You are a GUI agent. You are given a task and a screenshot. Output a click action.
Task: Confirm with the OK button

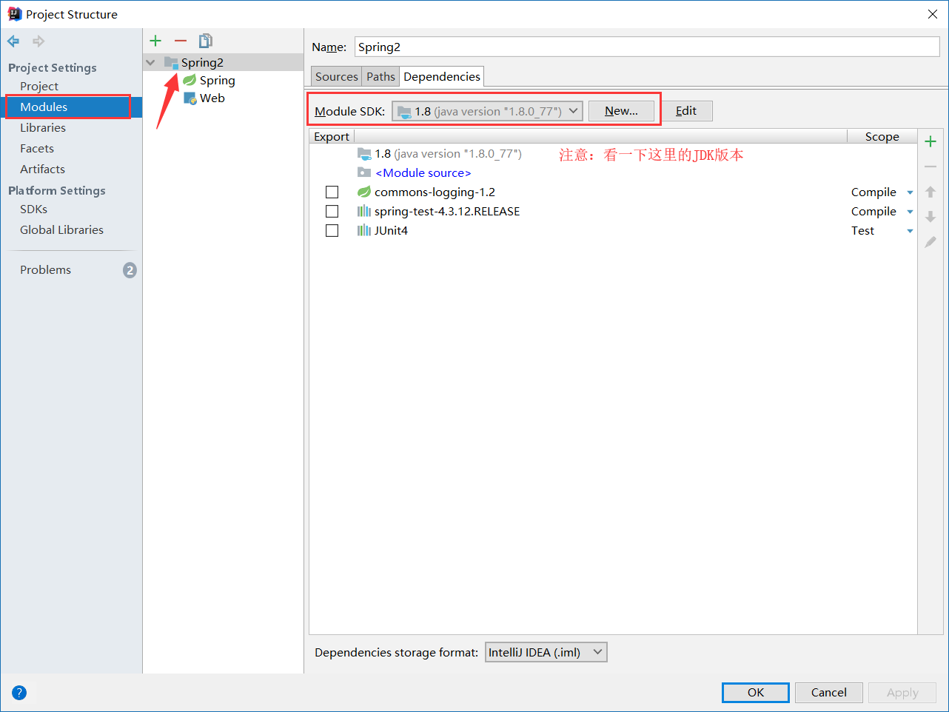pyautogui.click(x=756, y=693)
